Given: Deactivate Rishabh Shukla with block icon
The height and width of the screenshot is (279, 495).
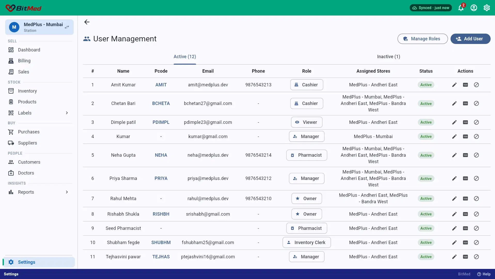Looking at the screenshot, I should 476,214.
